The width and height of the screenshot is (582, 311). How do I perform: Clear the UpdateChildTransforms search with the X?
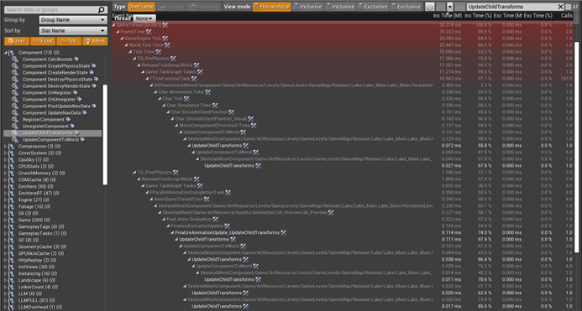pyautogui.click(x=560, y=7)
